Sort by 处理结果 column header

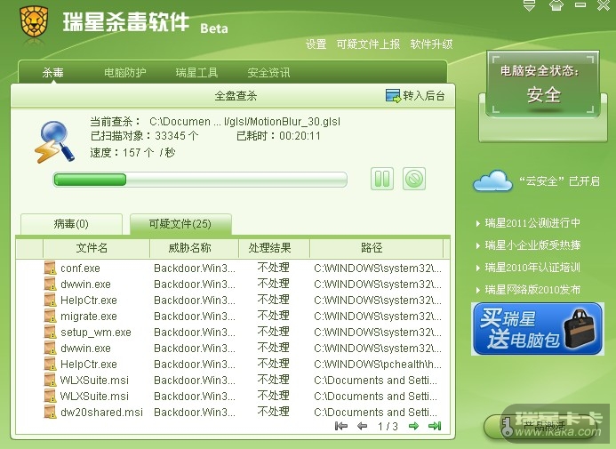[x=274, y=248]
